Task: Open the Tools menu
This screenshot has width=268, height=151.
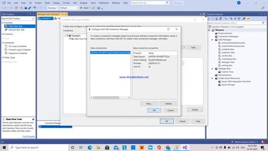Action: (93, 3)
